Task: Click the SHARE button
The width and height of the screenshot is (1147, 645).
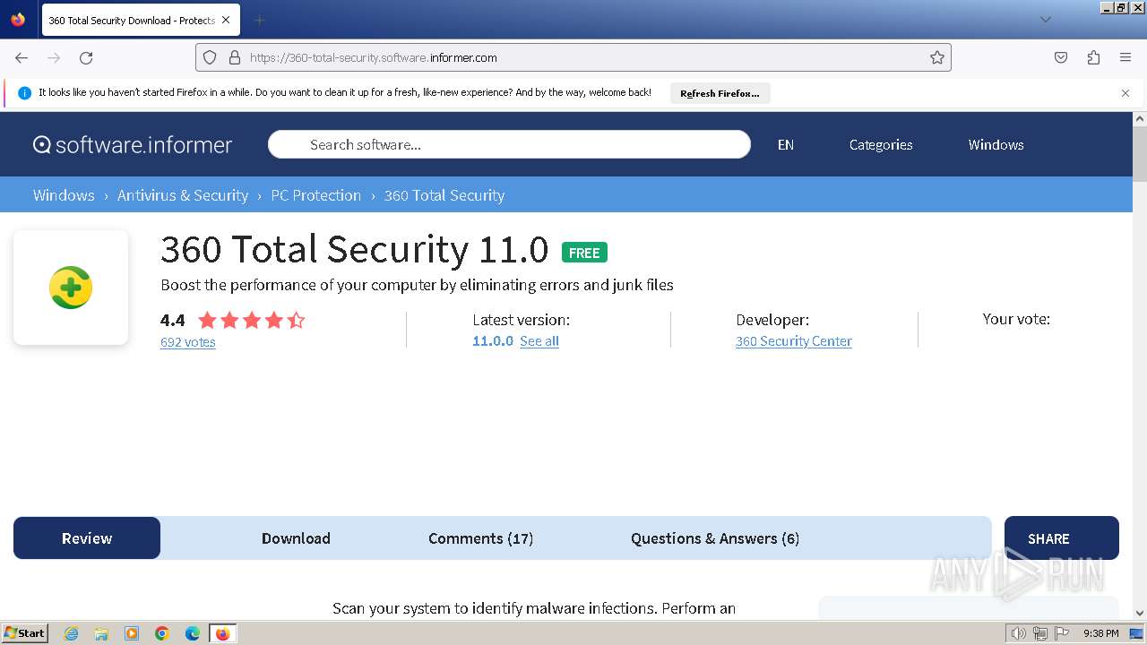Action: pos(1062,538)
